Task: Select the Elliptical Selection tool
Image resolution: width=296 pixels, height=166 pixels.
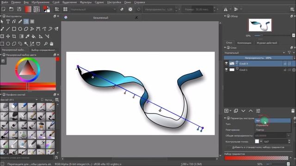Action: pyautogui.click(x=8, y=44)
